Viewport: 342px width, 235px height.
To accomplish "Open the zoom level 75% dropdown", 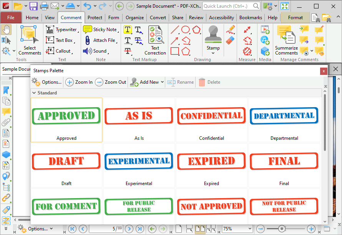I will 250,229.
